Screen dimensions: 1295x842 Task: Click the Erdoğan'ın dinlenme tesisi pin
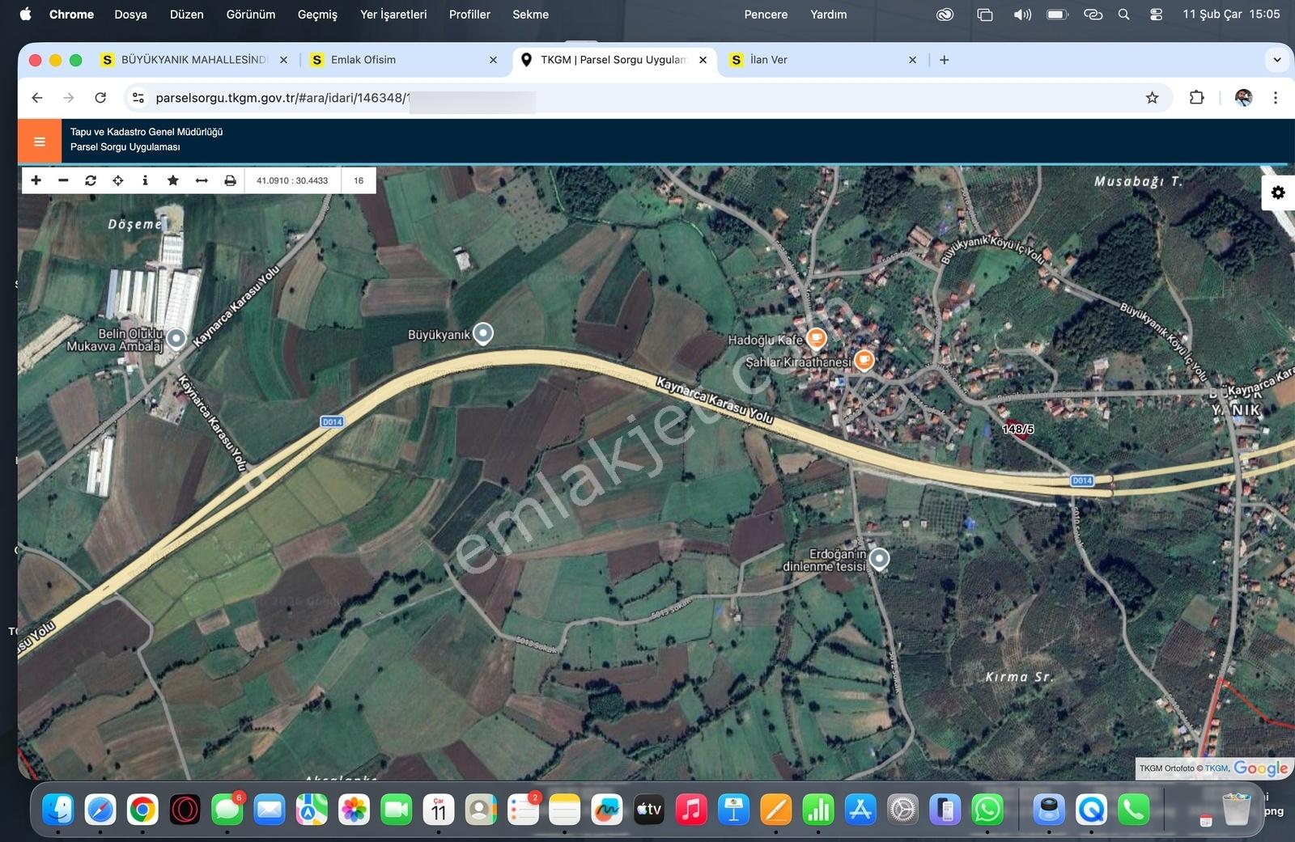[x=880, y=559]
